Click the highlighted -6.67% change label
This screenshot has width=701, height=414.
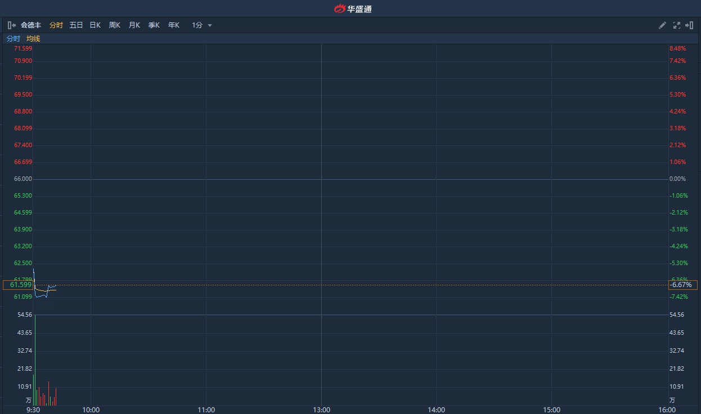682,285
